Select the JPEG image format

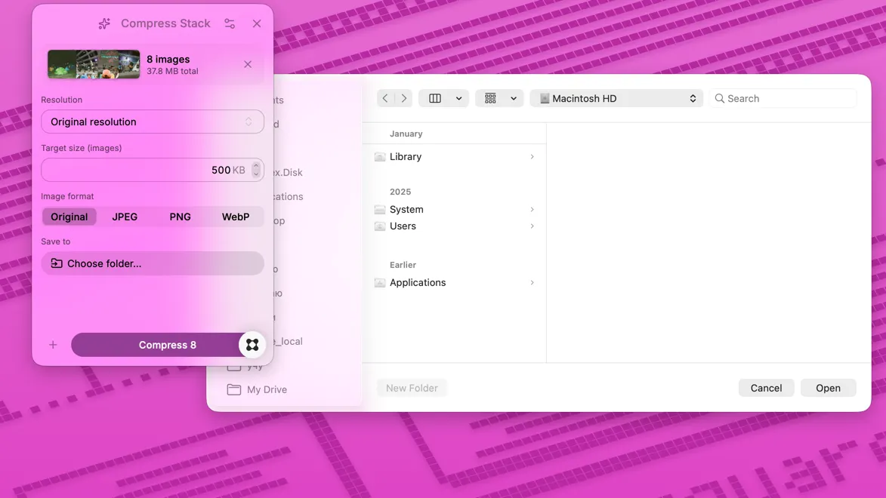pos(125,217)
